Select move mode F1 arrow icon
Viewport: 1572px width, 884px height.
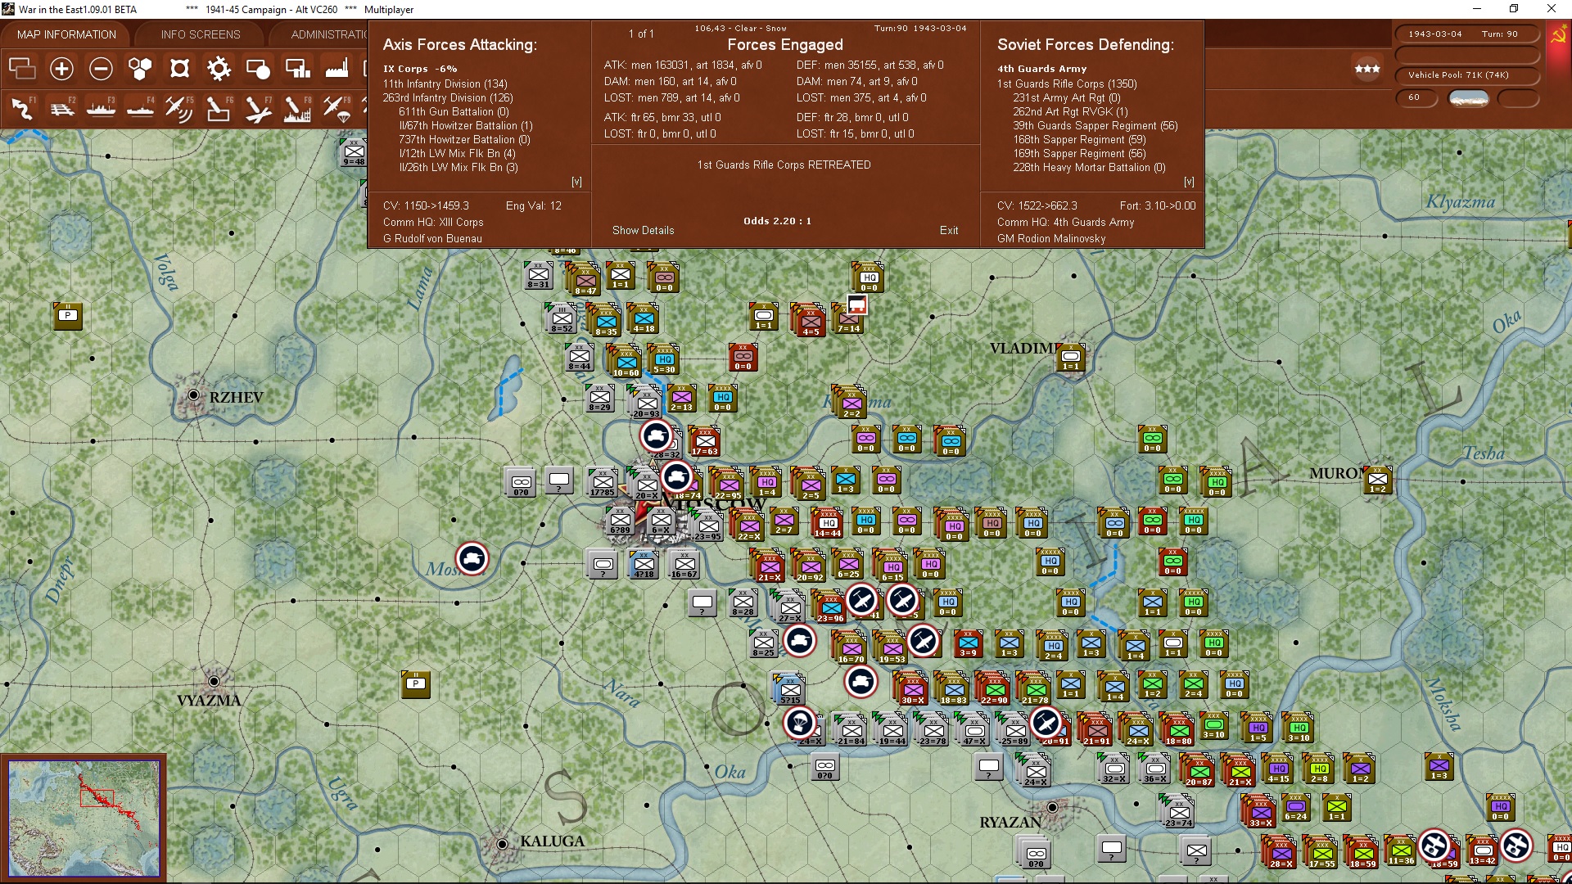tap(22, 108)
